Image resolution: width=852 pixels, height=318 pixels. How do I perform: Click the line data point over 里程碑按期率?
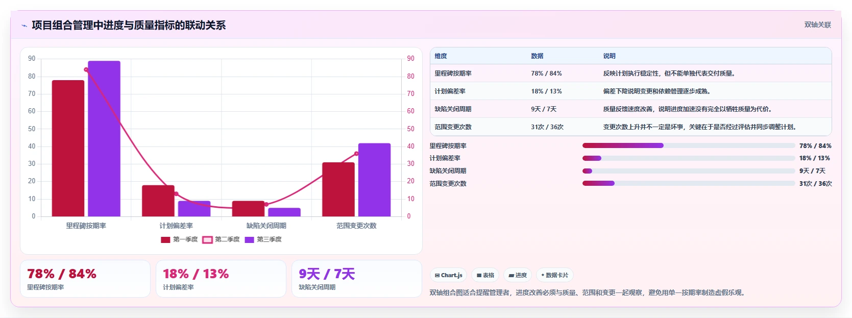(86, 70)
